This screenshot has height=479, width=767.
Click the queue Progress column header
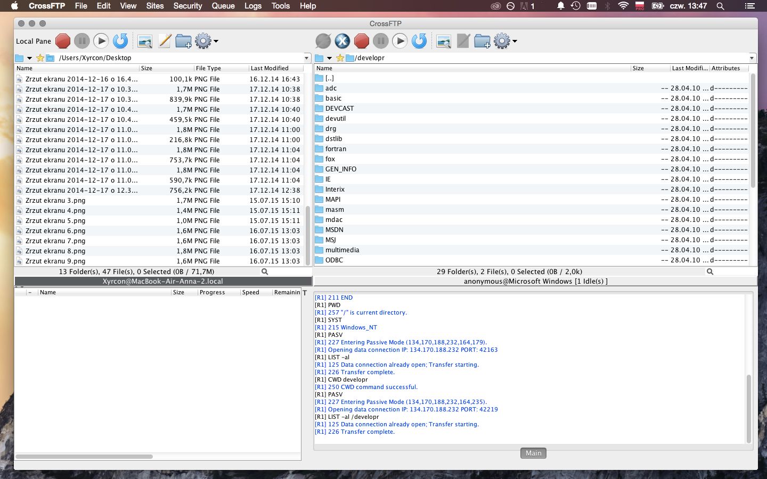pos(218,292)
